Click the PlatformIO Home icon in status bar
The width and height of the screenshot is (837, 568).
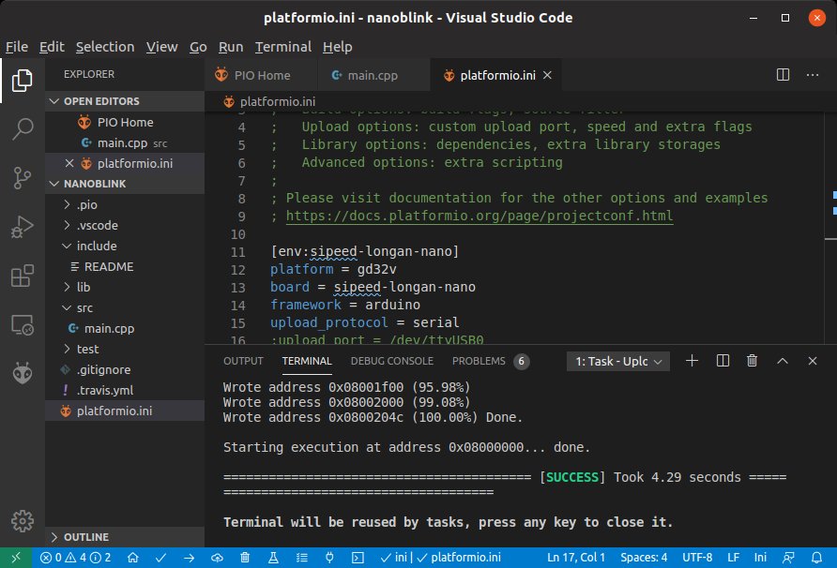[132, 558]
